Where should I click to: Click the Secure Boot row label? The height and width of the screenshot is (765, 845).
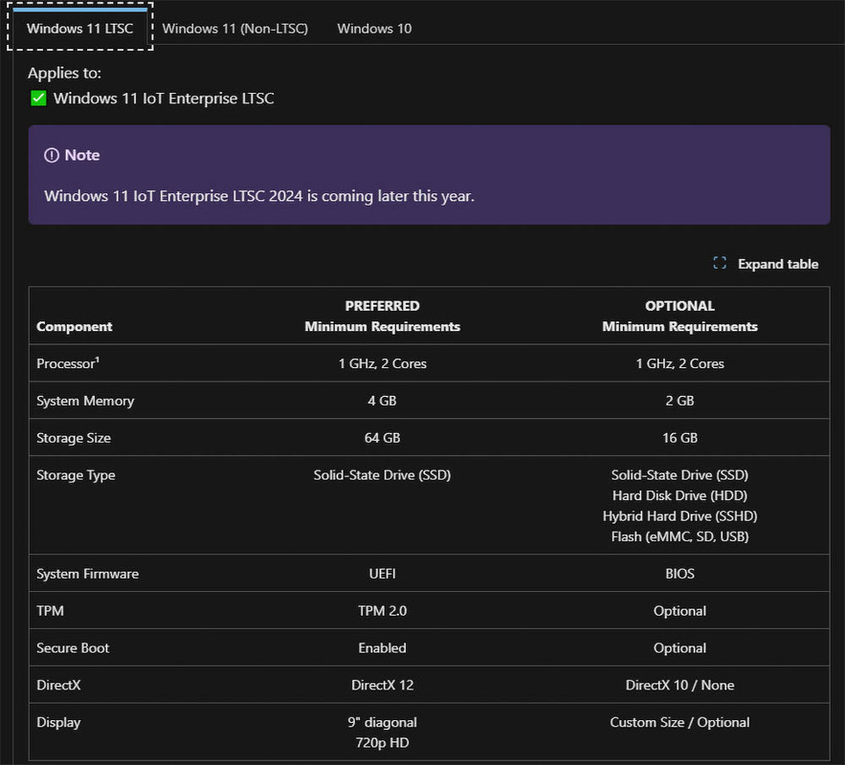73,647
